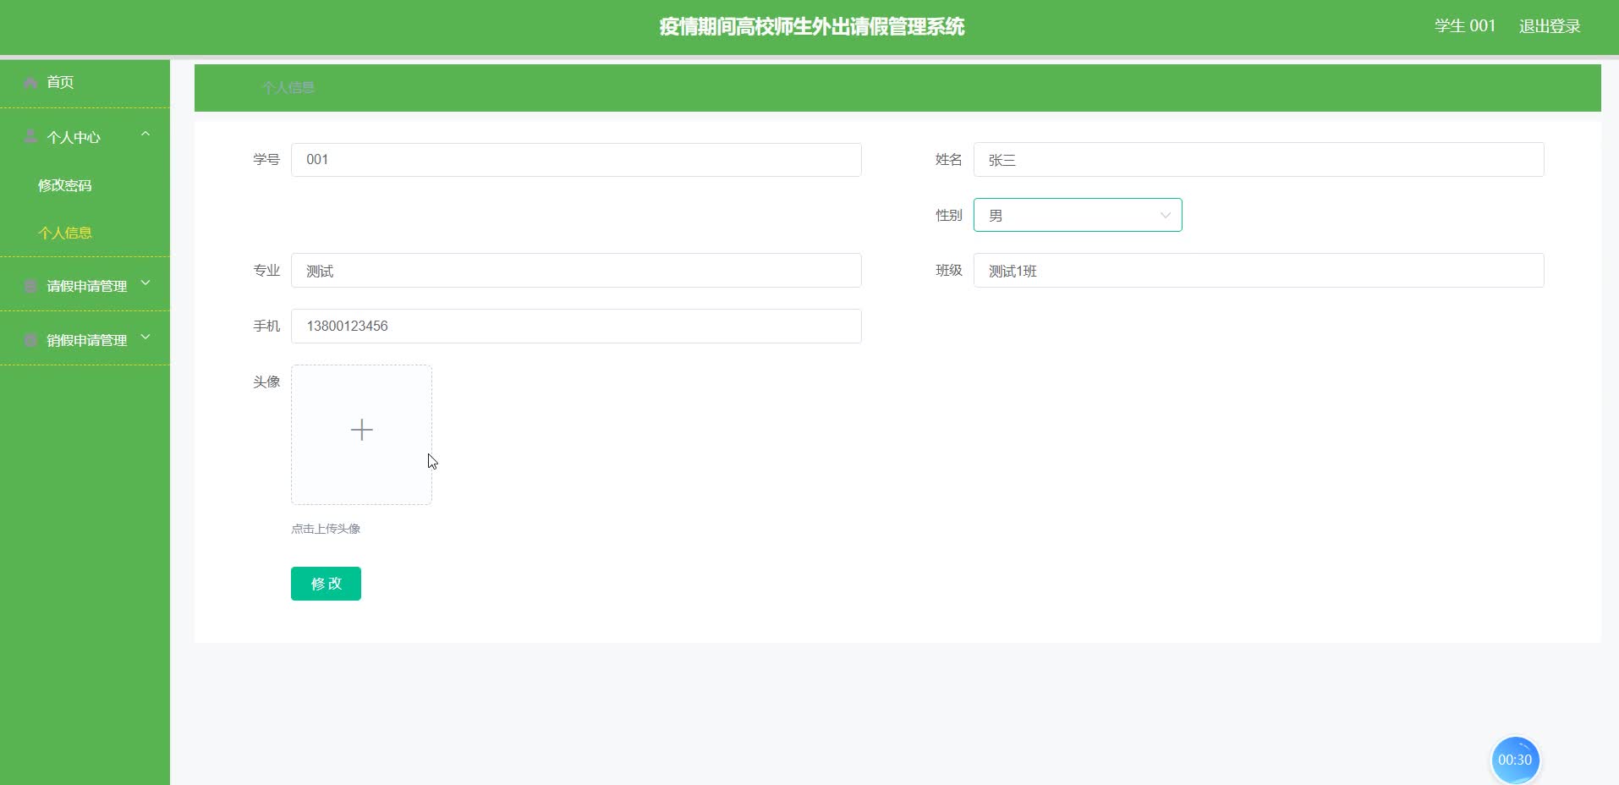This screenshot has width=1619, height=785.
Task: Open the 个人中心 menu label
Action: 74,137
